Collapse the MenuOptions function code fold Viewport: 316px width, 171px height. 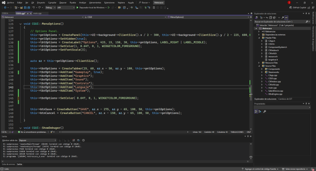(x=21, y=24)
